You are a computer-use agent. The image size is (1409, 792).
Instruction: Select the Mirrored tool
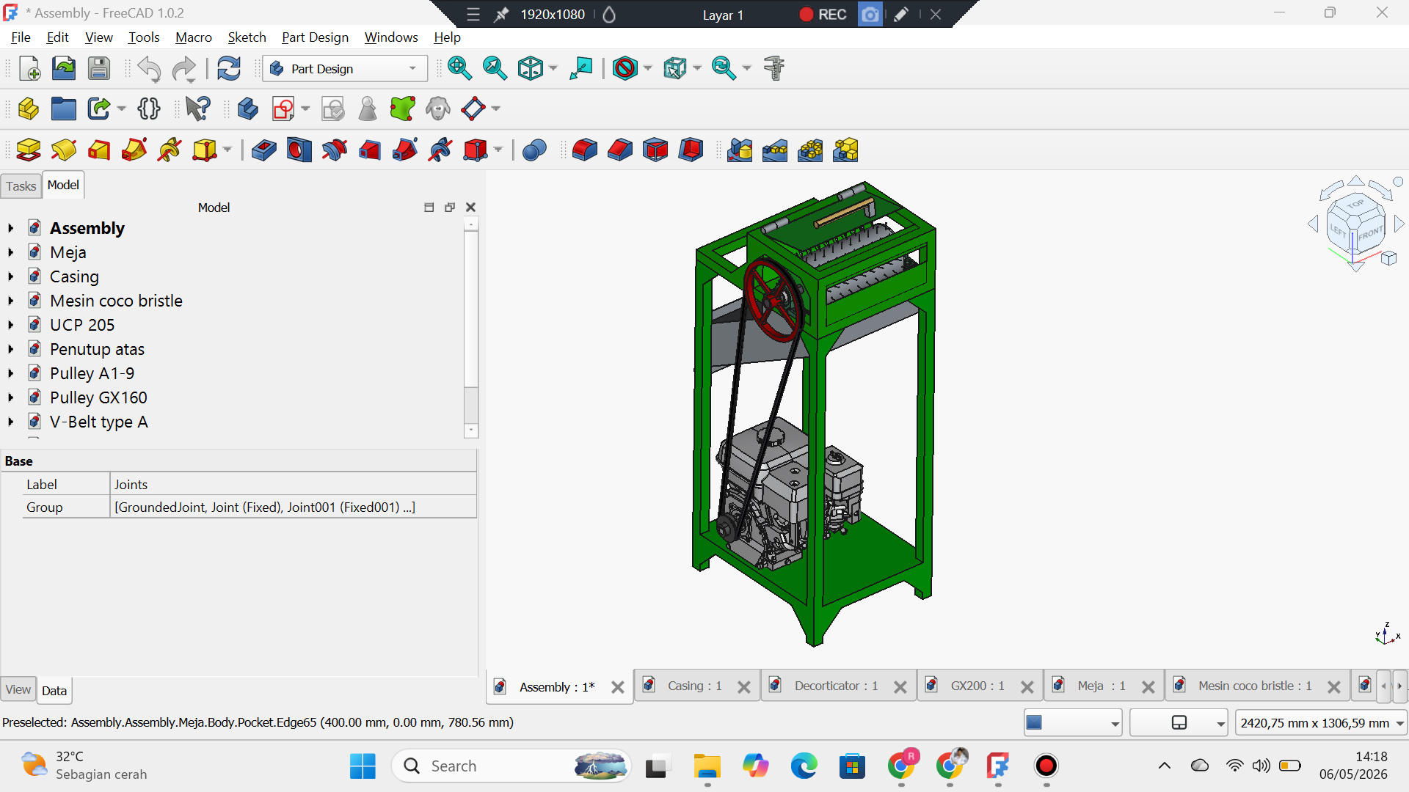point(740,150)
